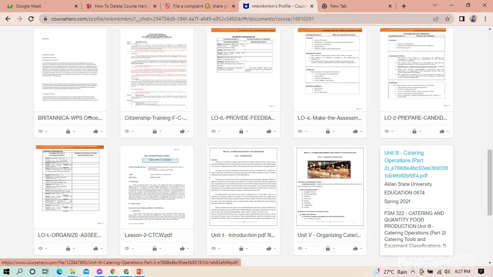Viewport: 493px width, 277px height.
Task: Click the lock icon on Citizenship-Training card
Action: click(155, 131)
